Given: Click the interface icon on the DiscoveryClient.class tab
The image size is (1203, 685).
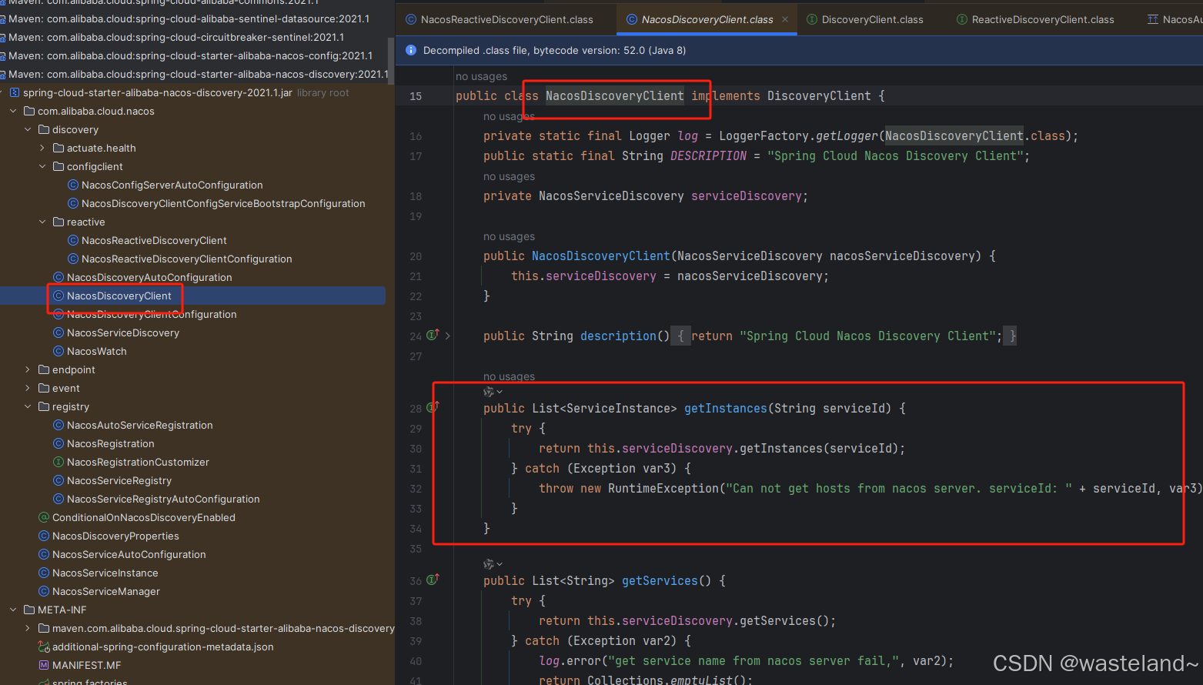Looking at the screenshot, I should click(x=812, y=19).
